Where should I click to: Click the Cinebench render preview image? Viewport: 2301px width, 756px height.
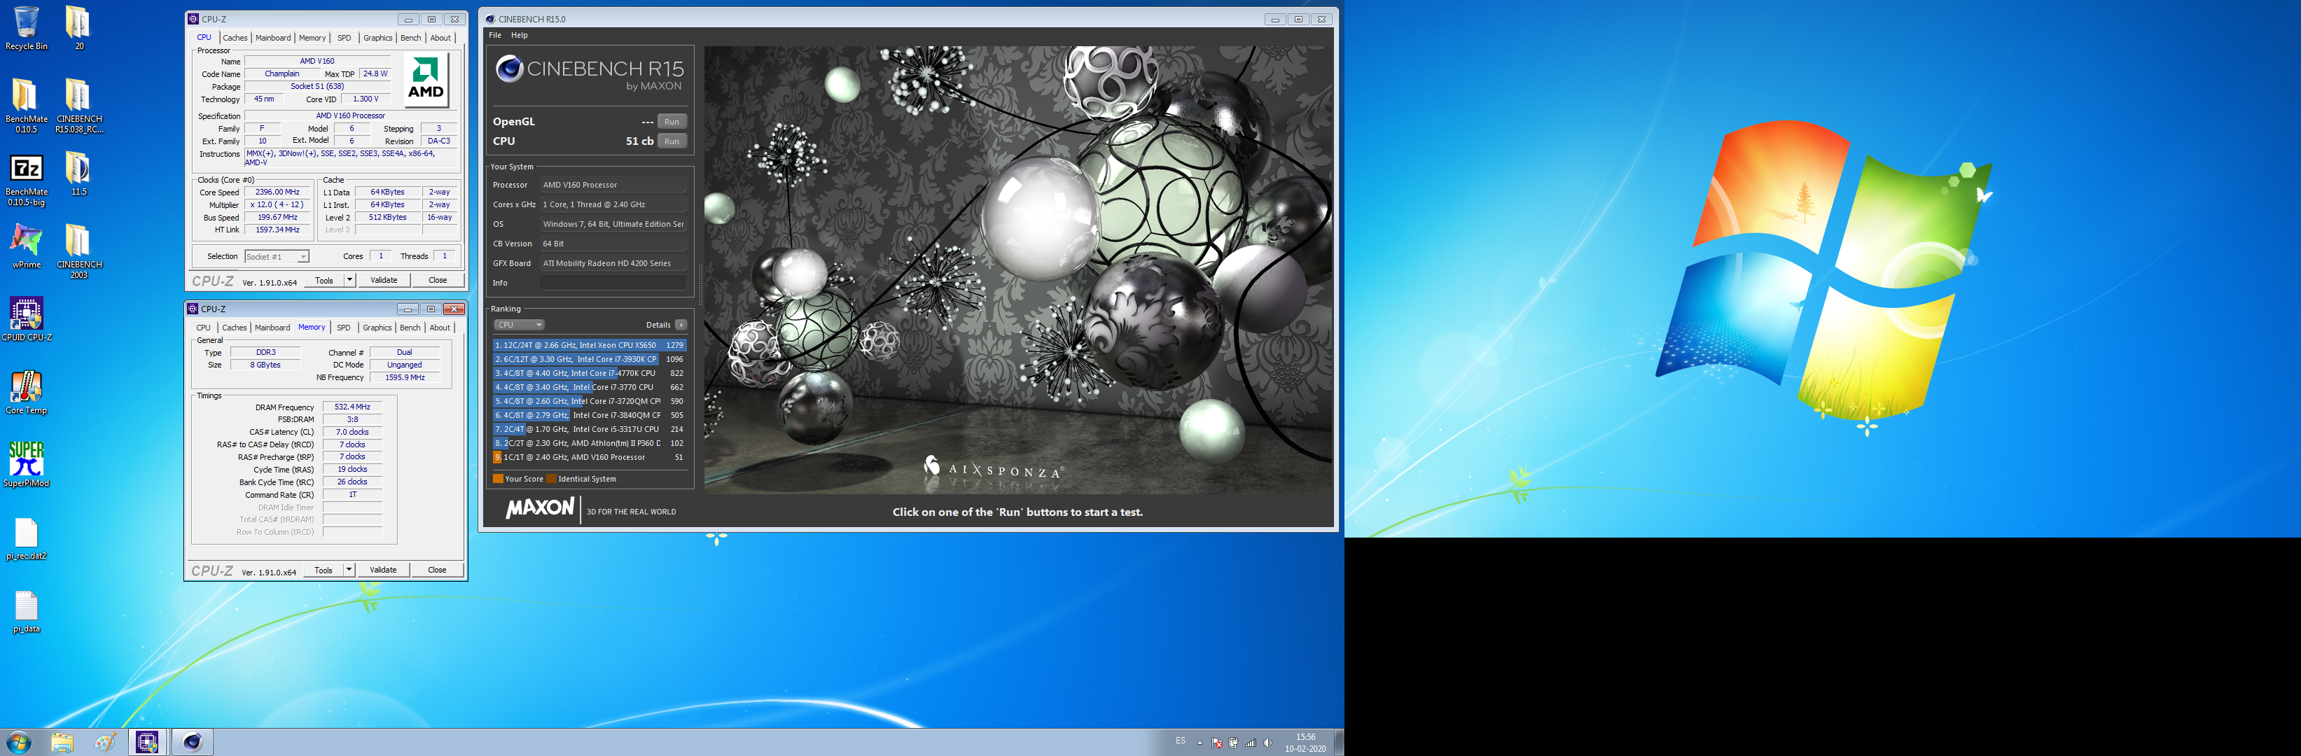pos(1017,269)
